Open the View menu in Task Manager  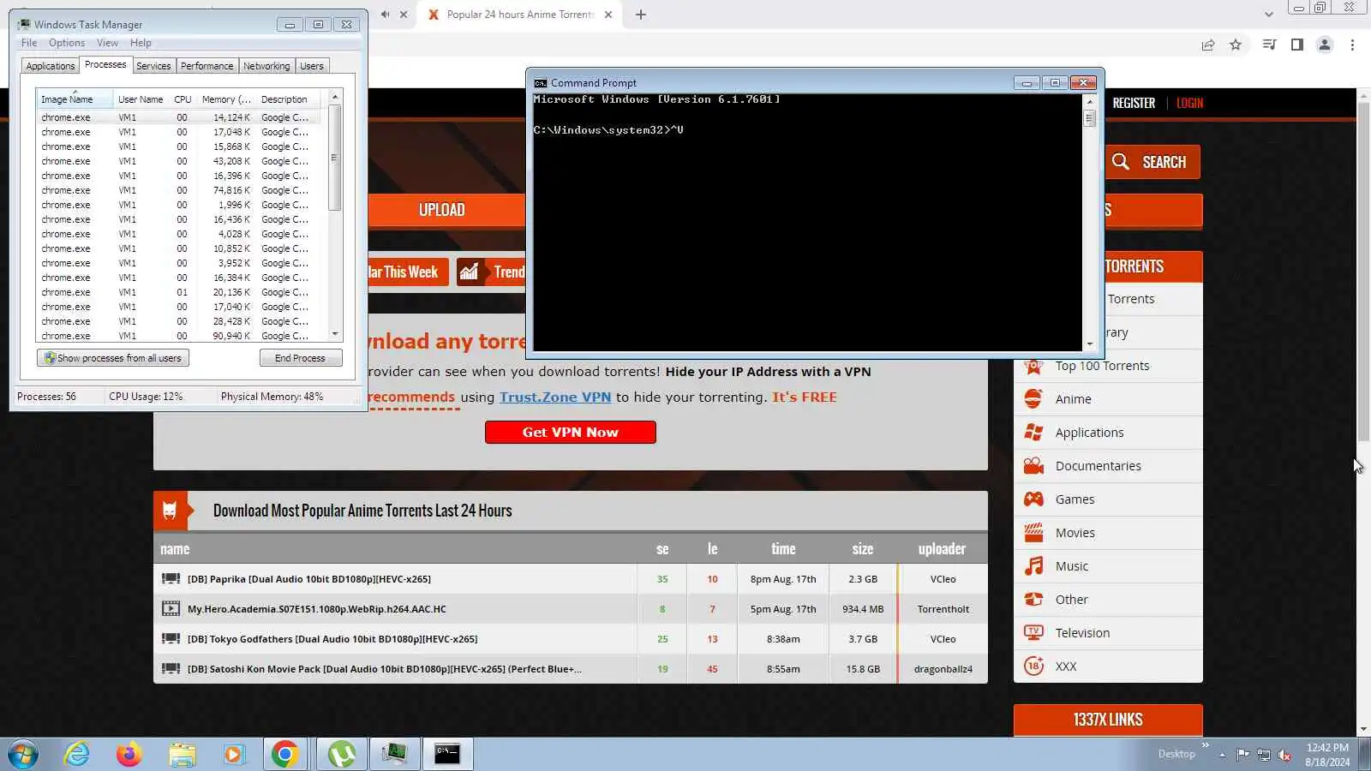pos(107,43)
